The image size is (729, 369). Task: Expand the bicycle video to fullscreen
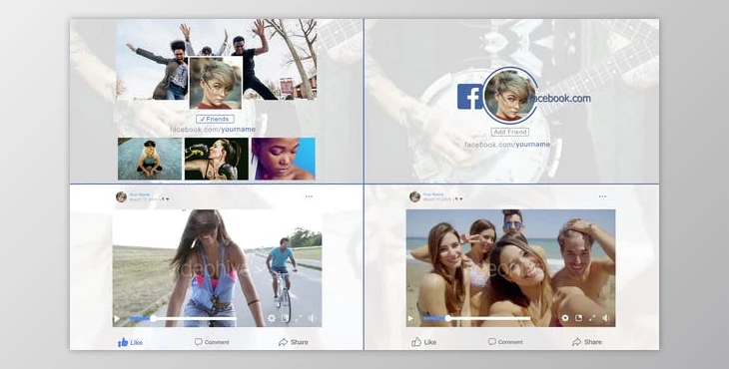click(x=299, y=318)
